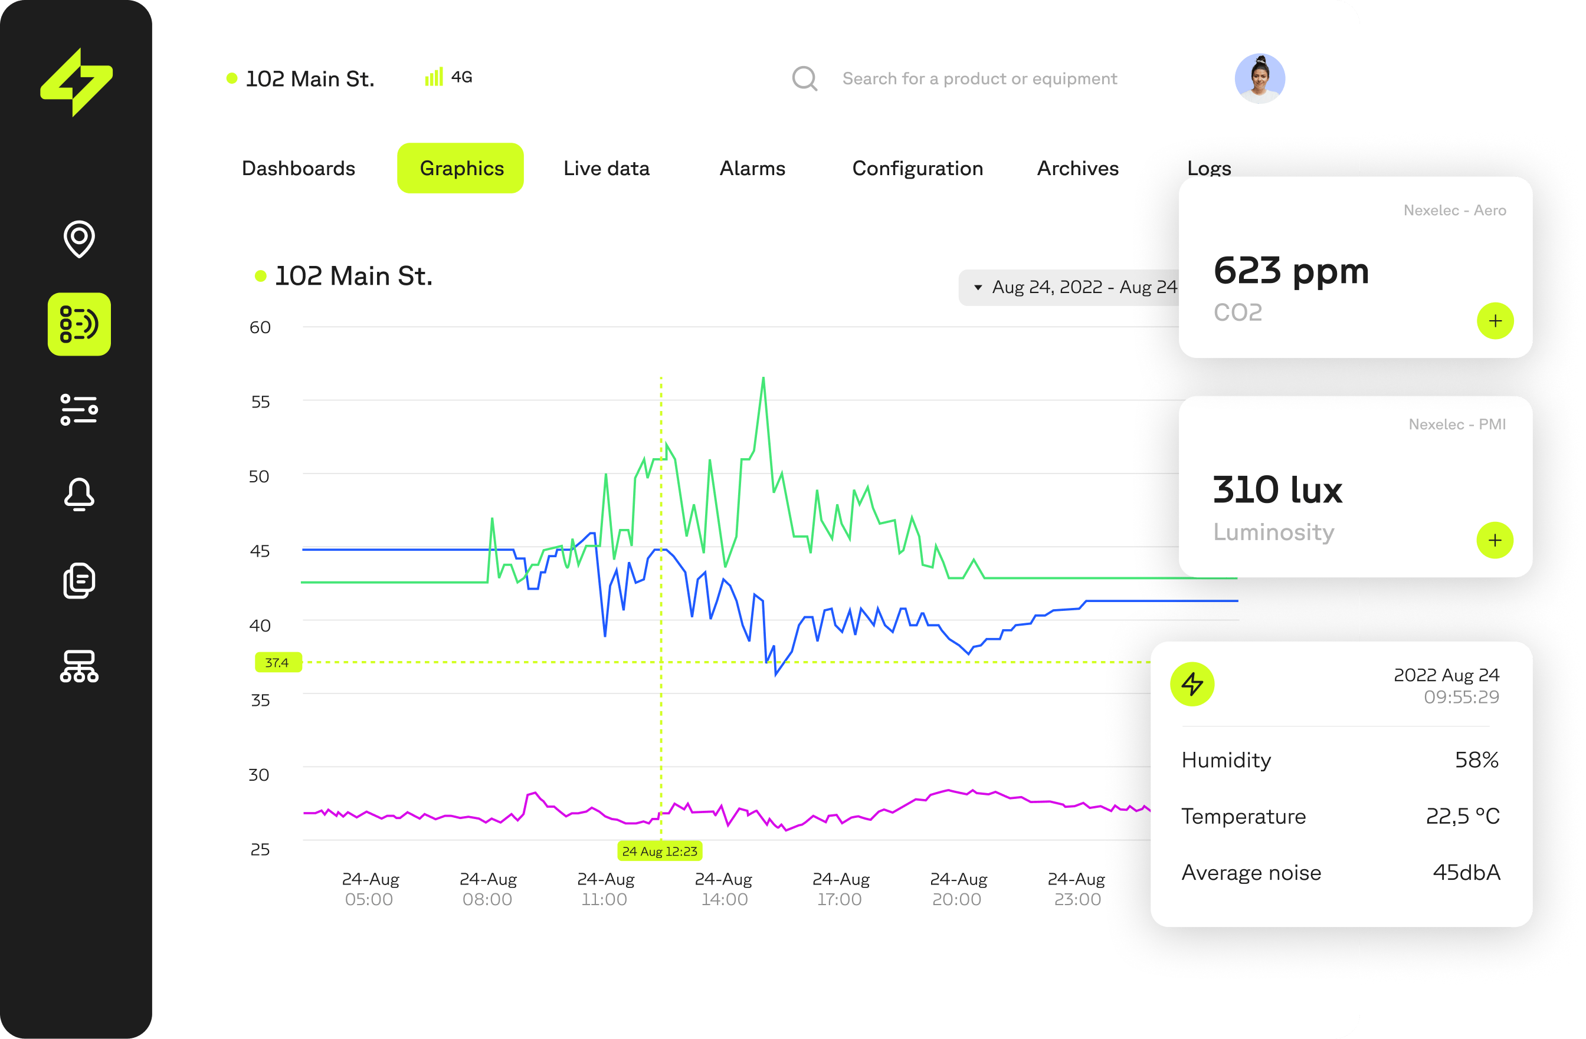Open the network hierarchy icon in sidebar

pos(79,665)
